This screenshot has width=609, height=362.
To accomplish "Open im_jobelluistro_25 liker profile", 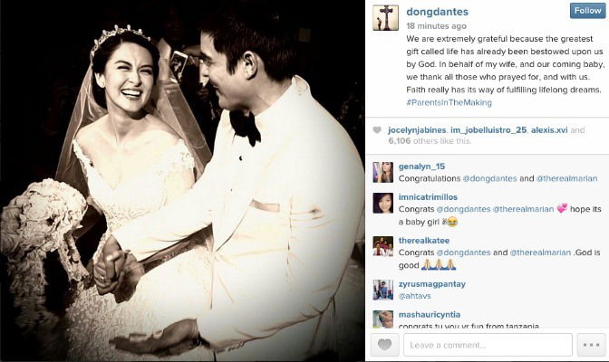I will pyautogui.click(x=488, y=130).
